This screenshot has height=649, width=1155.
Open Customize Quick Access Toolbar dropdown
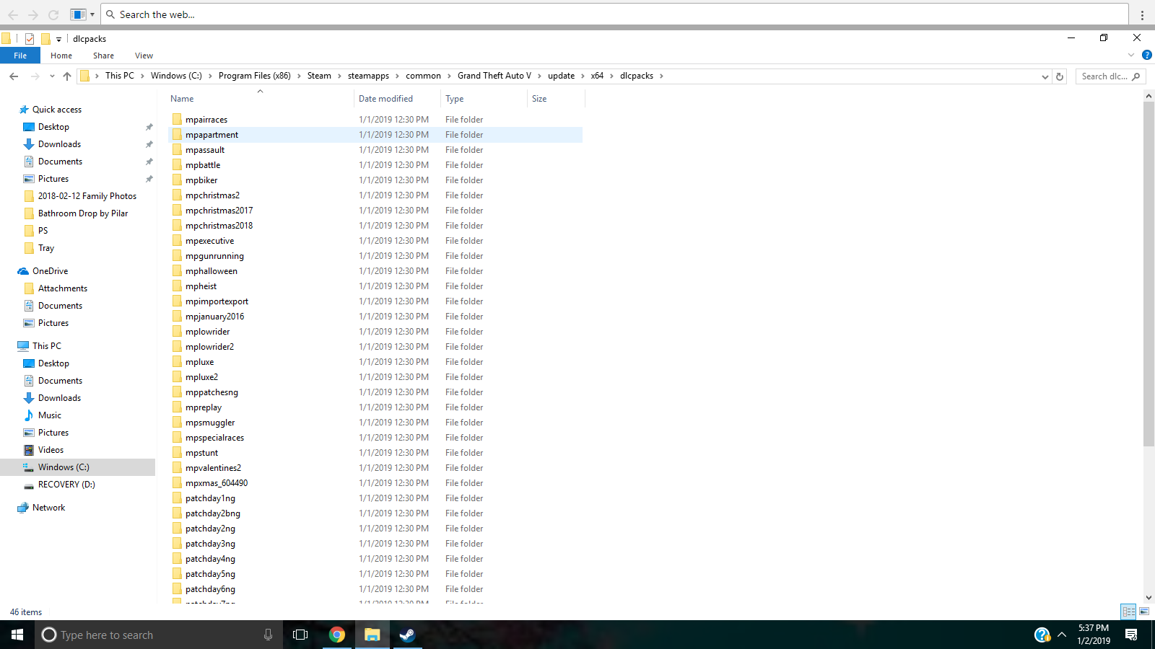tap(58, 39)
